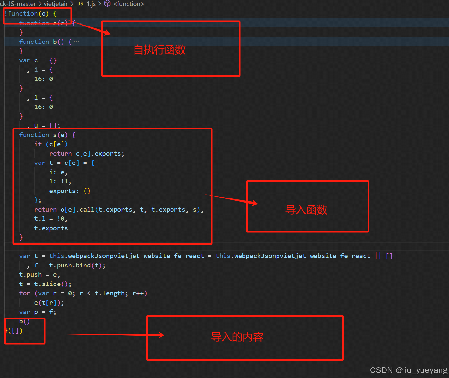This screenshot has height=378, width=449.
Task: Click the vietjetair breadcrumb folder
Action: [56, 4]
